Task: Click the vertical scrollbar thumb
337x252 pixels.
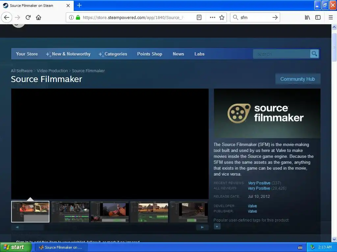Action: click(x=334, y=47)
